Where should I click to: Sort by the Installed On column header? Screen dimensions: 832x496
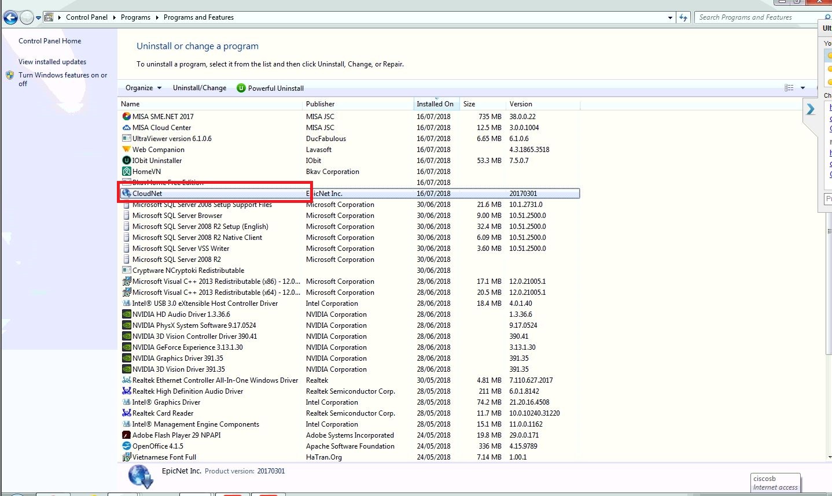tap(437, 104)
